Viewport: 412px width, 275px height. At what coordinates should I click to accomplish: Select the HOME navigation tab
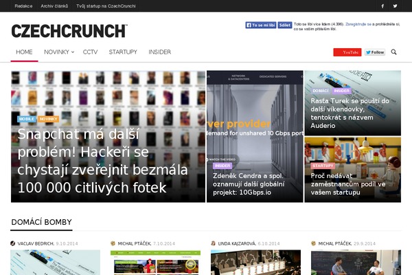coord(24,52)
